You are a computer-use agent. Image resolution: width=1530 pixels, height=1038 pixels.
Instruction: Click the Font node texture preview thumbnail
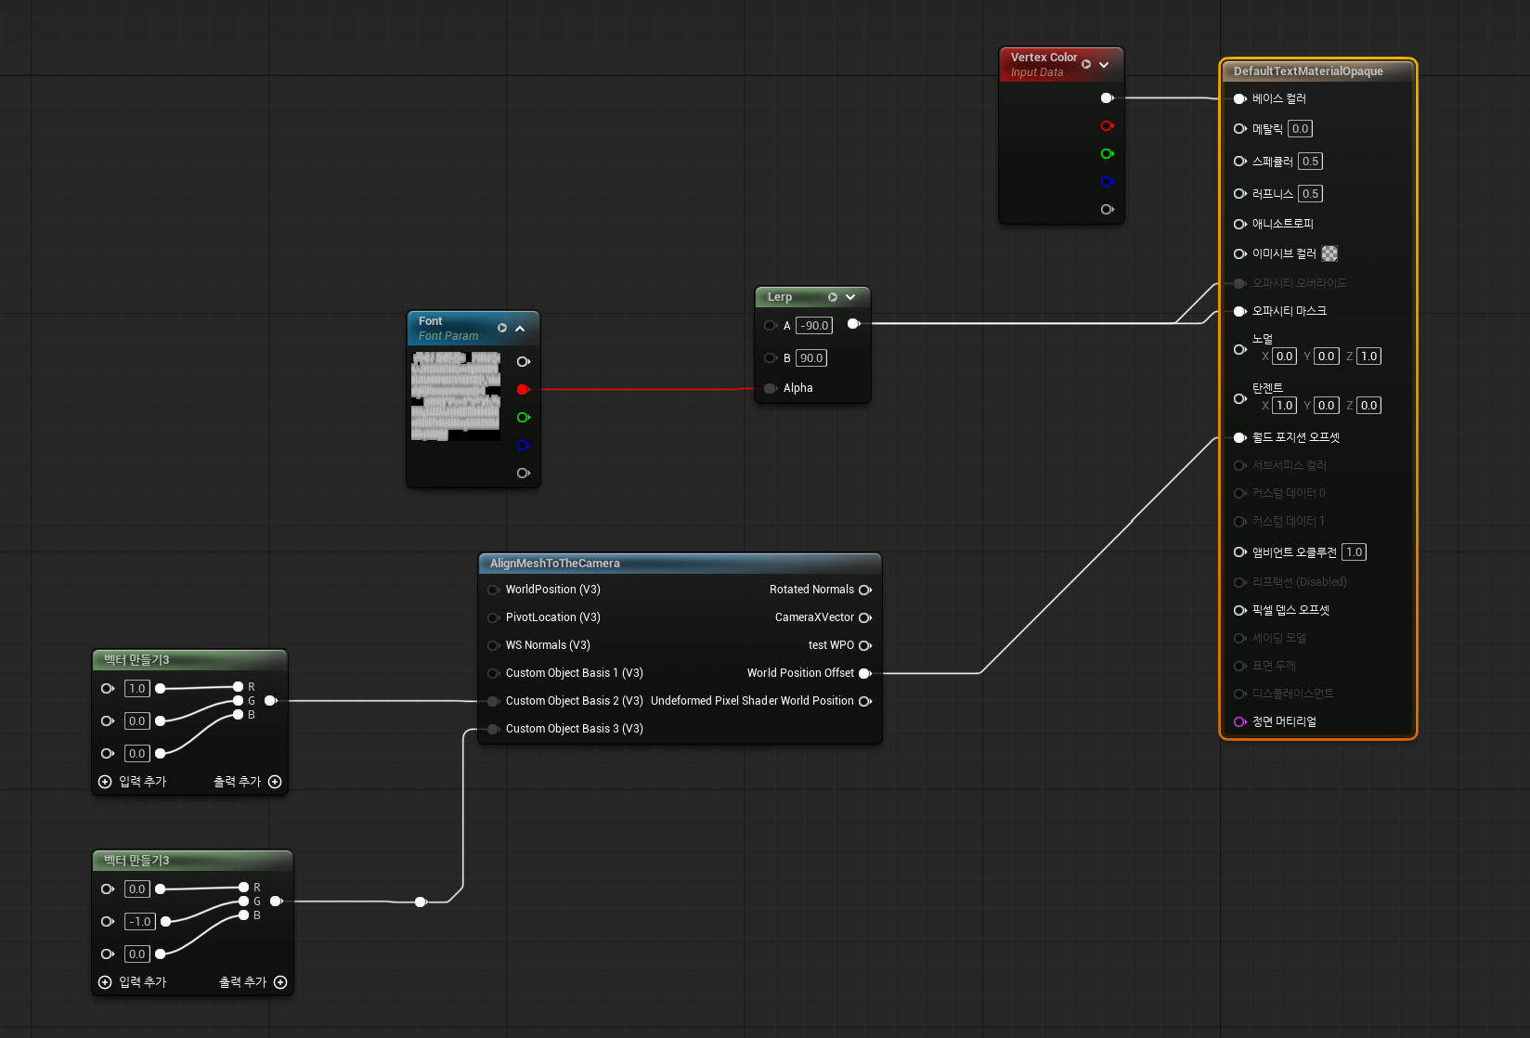[456, 396]
